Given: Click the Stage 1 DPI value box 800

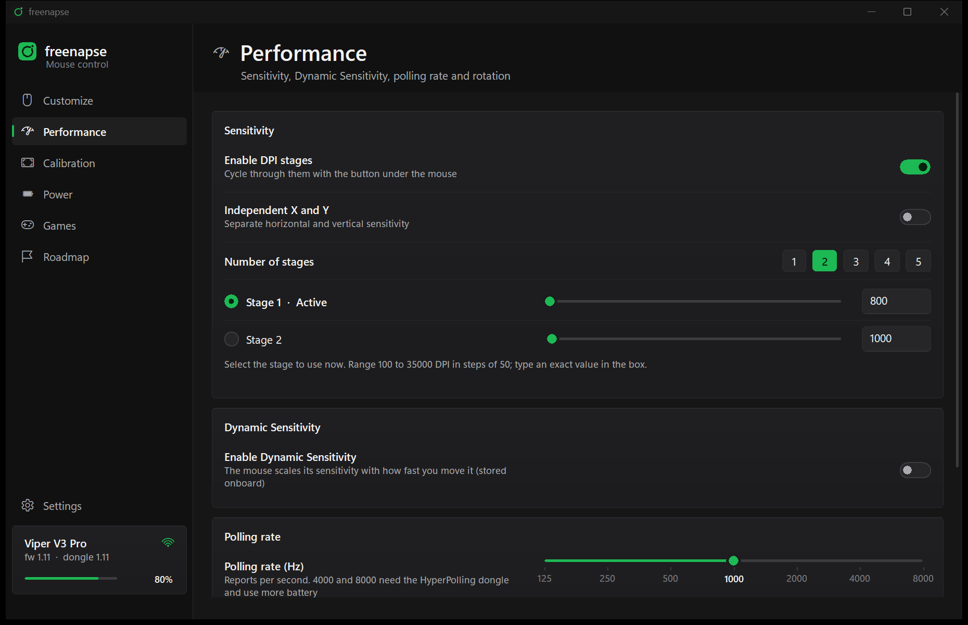Looking at the screenshot, I should (896, 301).
